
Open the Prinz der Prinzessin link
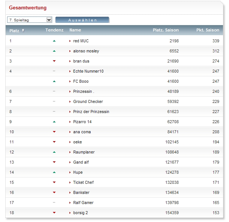[91, 112]
